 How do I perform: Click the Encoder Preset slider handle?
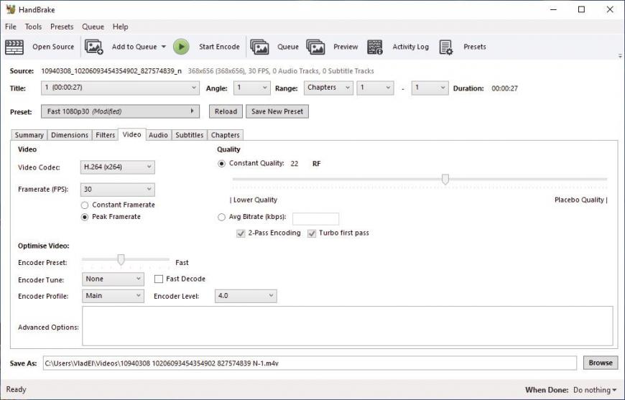pyautogui.click(x=121, y=260)
